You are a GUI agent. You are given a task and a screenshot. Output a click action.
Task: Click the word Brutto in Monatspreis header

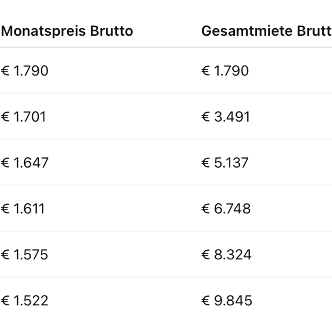point(112,31)
